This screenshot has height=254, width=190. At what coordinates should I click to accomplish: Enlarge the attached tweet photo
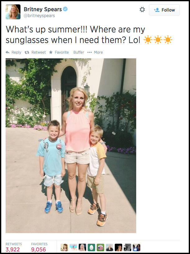tap(71, 145)
